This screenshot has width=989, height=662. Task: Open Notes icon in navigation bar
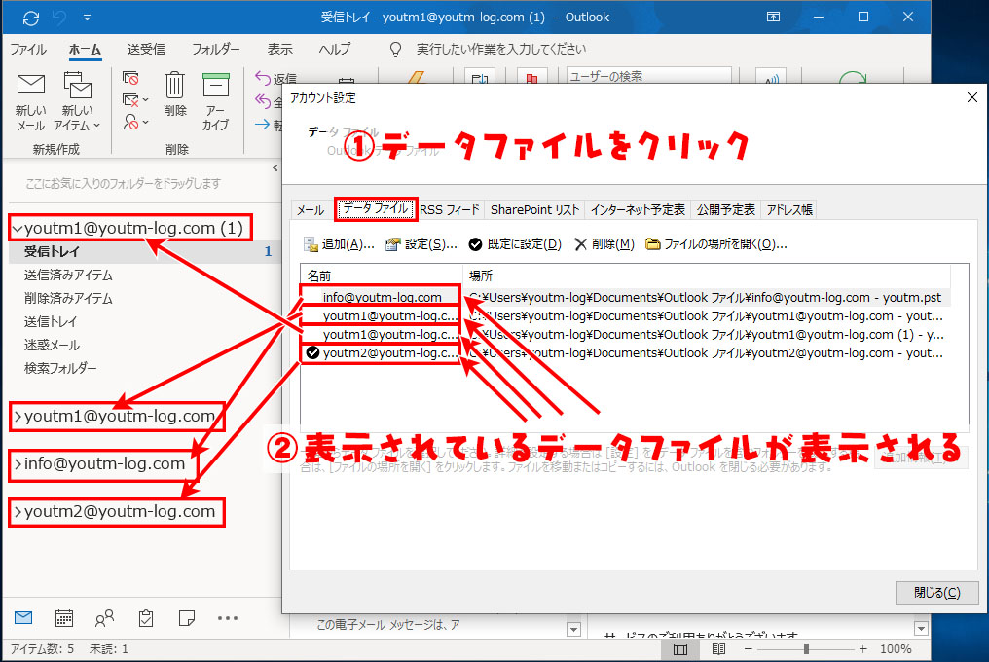coord(187,618)
